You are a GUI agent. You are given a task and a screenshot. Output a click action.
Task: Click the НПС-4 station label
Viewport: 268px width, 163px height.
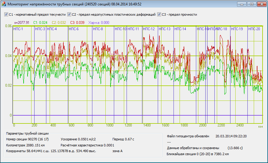coord(52,29)
